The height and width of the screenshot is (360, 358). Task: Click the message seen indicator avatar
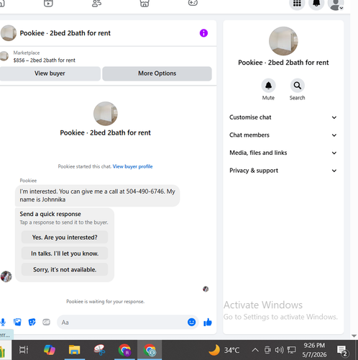pyautogui.click(x=206, y=289)
